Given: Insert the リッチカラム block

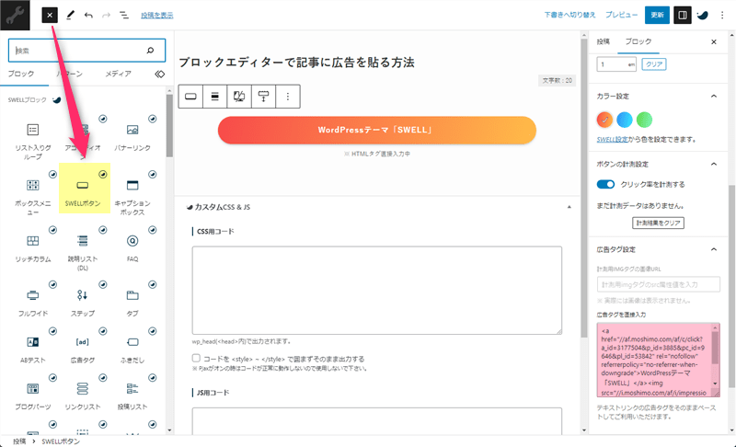Looking at the screenshot, I should 33,247.
